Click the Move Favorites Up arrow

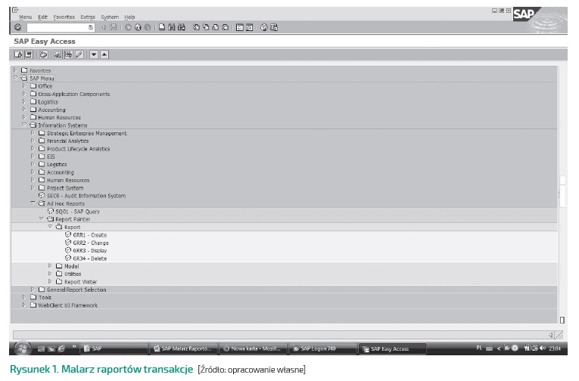click(104, 54)
